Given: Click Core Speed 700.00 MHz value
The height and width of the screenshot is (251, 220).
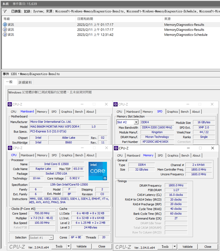Looking at the screenshot, I should pyautogui.click(x=42, y=213).
